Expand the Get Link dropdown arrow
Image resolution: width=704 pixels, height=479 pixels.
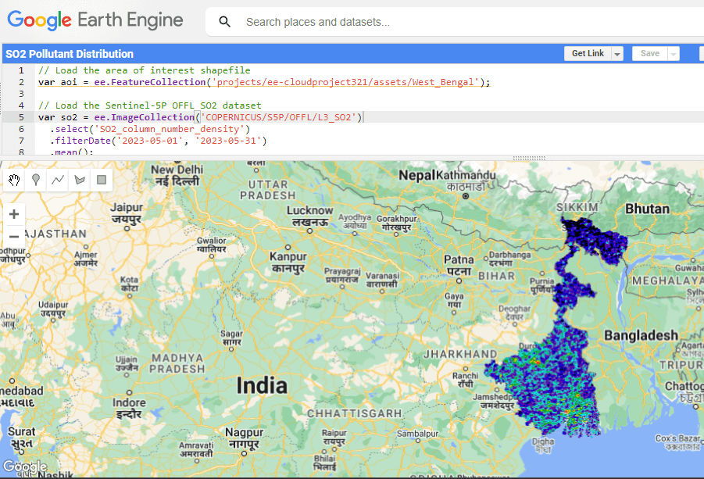click(x=617, y=54)
